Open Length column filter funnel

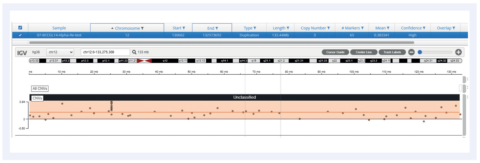click(288, 28)
